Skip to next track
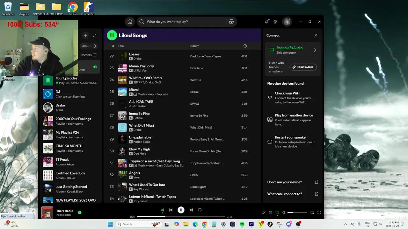 (191, 210)
